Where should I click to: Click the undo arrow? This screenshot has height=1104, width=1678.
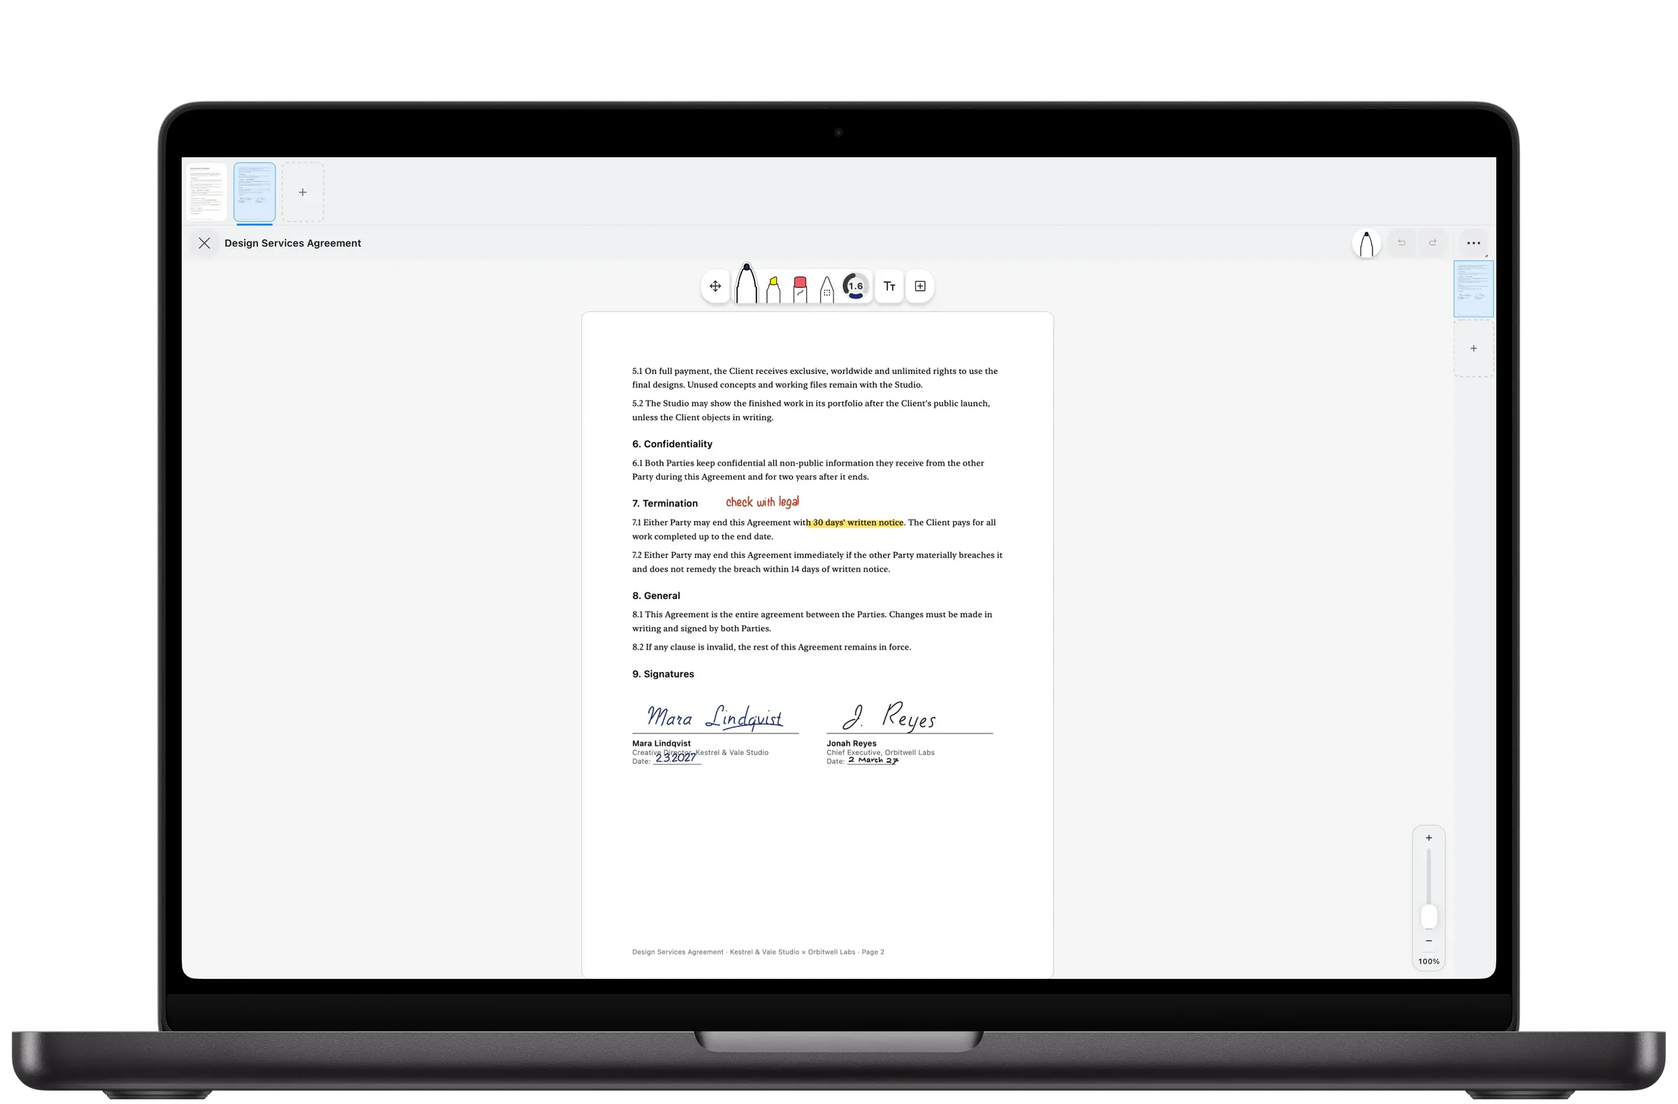(1402, 243)
